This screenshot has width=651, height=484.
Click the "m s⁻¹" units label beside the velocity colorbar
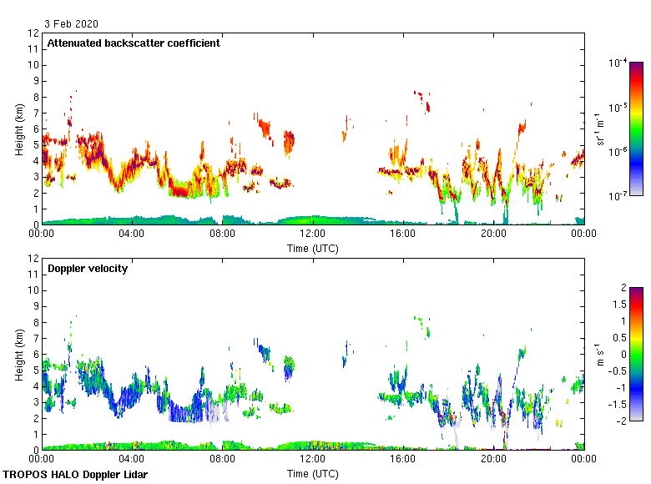tap(600, 354)
